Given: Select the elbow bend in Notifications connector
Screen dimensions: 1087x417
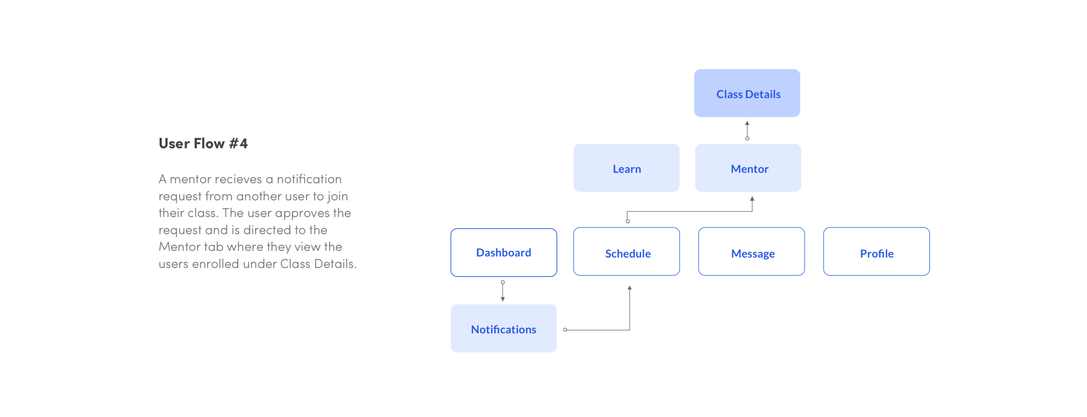Looking at the screenshot, I should 629,330.
